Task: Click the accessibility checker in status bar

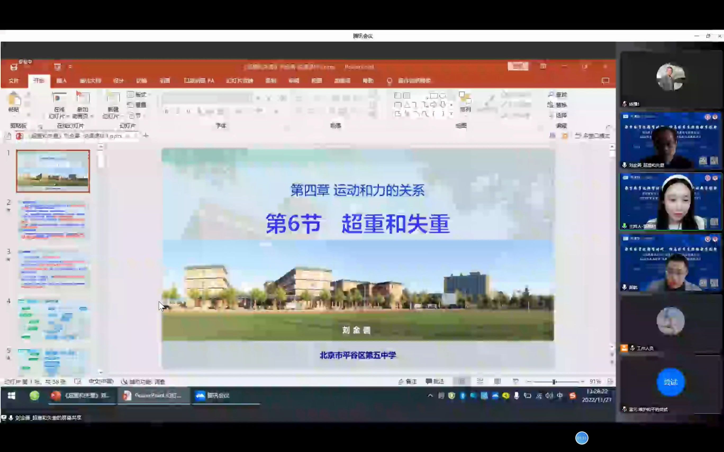Action: (143, 382)
